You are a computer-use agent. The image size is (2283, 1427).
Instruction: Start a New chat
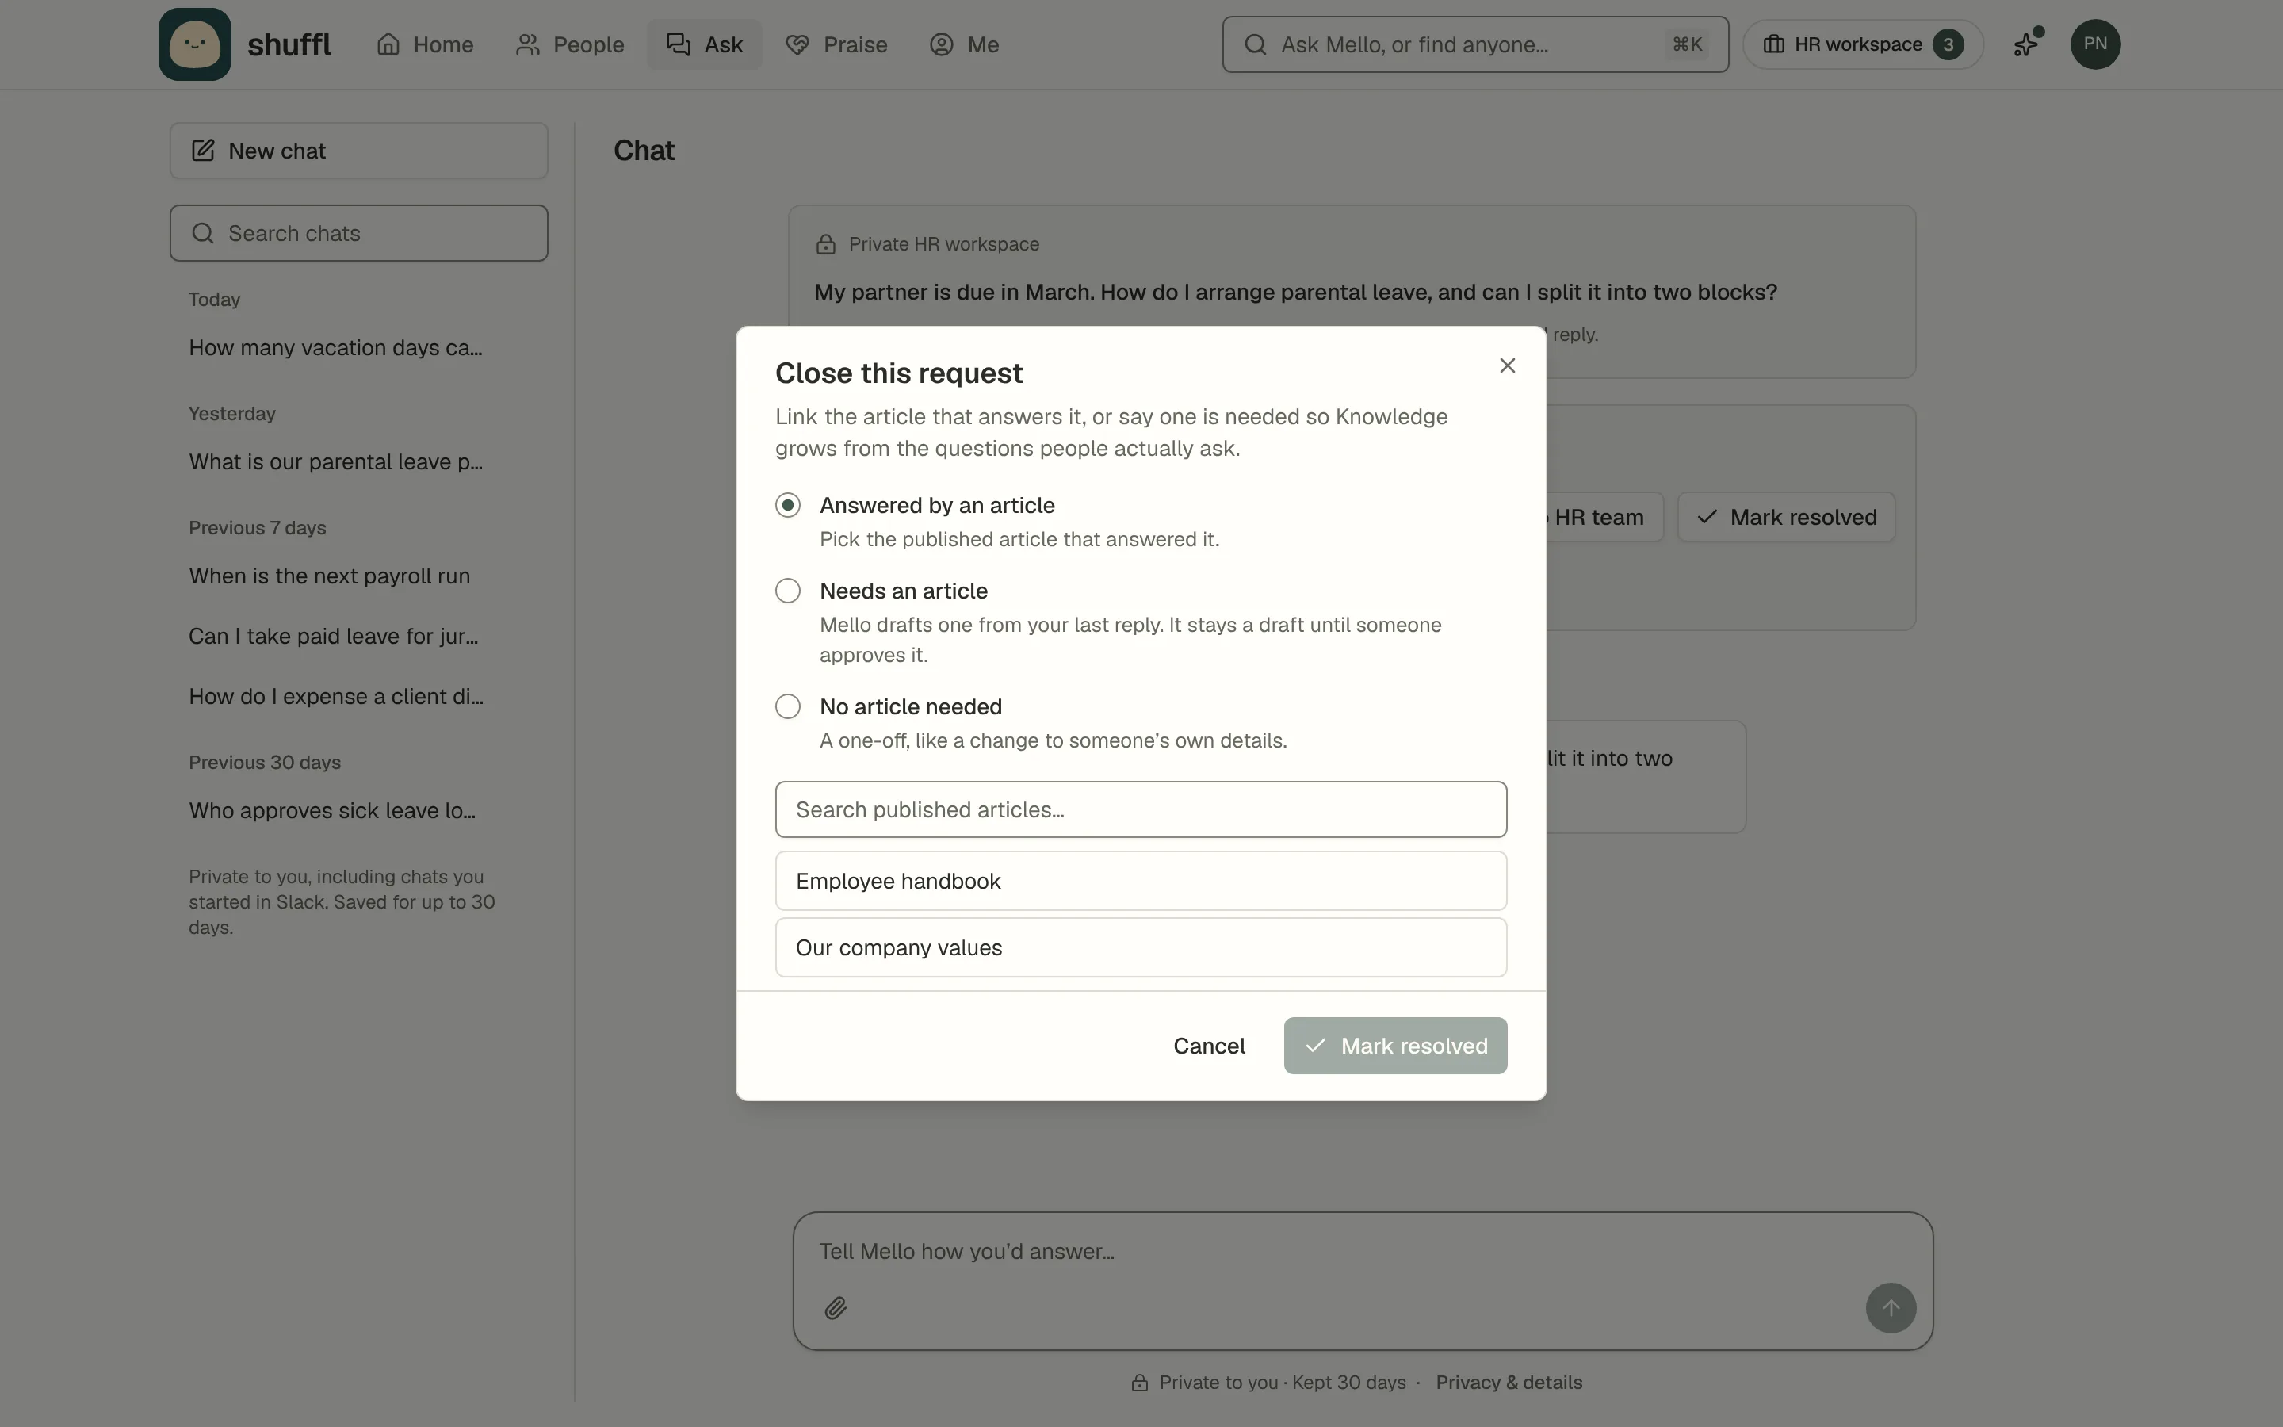pos(358,151)
